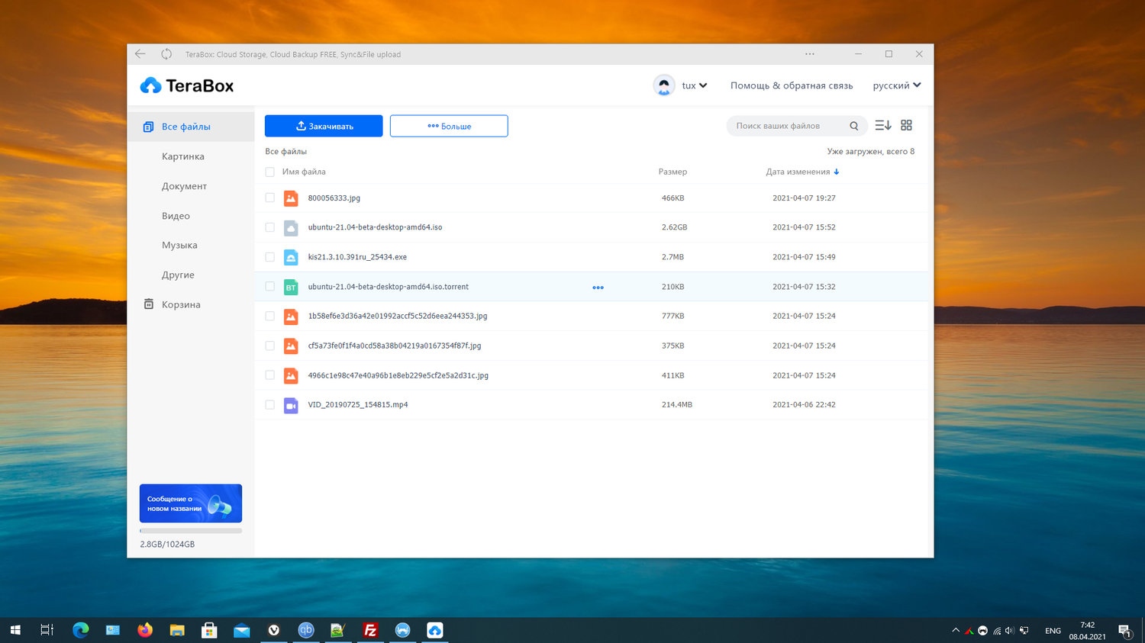Click the TeraBox cloud logo
This screenshot has width=1145, height=643.
click(x=150, y=85)
